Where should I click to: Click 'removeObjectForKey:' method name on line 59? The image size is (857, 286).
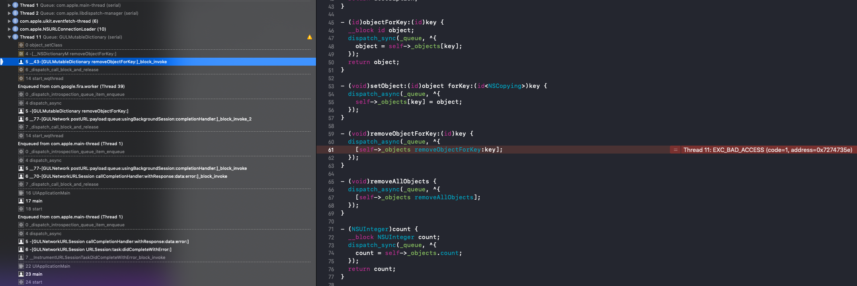pos(405,134)
